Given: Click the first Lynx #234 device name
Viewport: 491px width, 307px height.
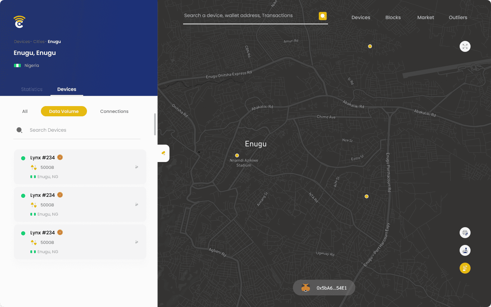Looking at the screenshot, I should [x=43, y=158].
